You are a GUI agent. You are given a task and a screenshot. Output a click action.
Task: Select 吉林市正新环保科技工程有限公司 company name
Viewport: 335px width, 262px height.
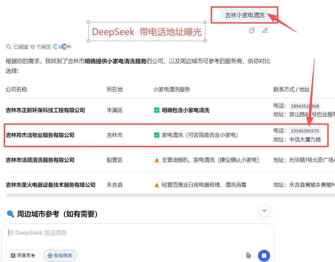(x=45, y=110)
